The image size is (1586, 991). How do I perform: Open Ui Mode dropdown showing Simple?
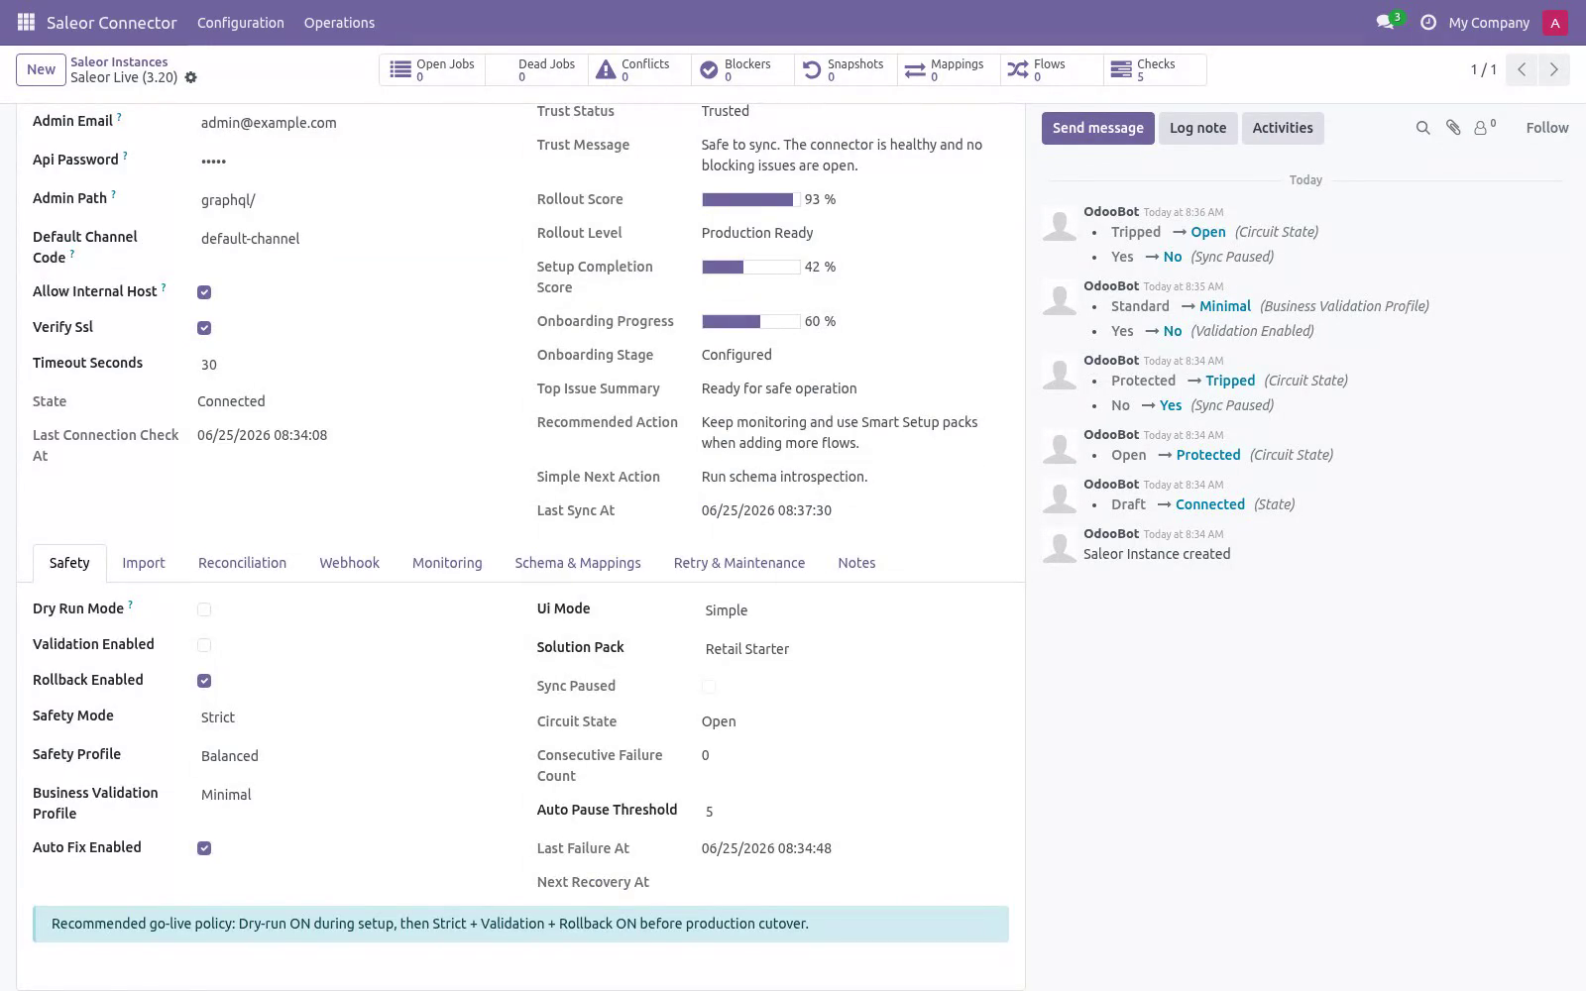coord(855,610)
